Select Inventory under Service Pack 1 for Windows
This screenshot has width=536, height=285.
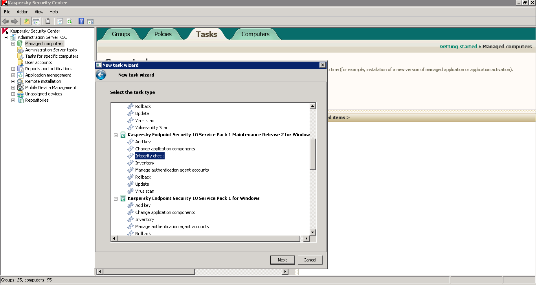(145, 219)
